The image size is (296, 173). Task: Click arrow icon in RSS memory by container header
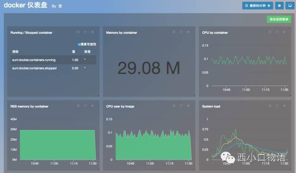click(85, 105)
